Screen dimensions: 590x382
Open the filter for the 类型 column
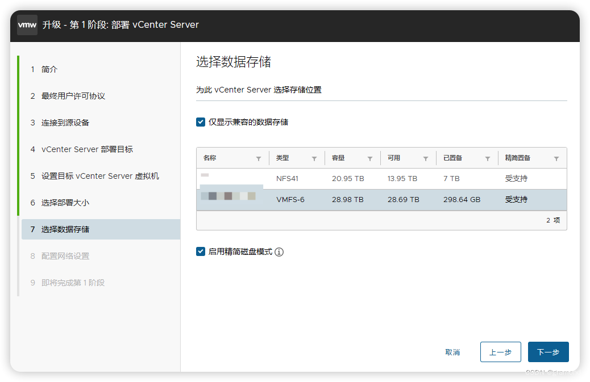pyautogui.click(x=314, y=158)
